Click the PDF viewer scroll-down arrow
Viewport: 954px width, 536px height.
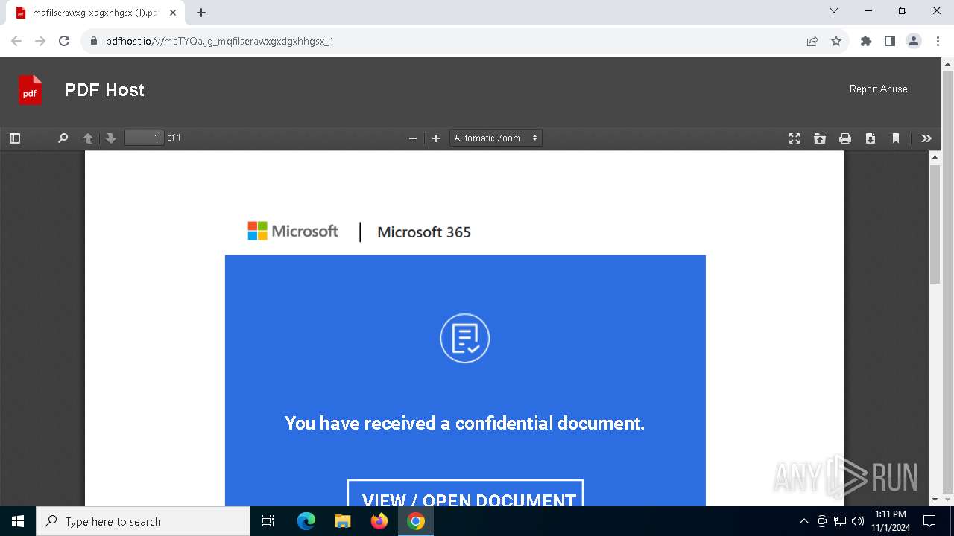point(935,500)
